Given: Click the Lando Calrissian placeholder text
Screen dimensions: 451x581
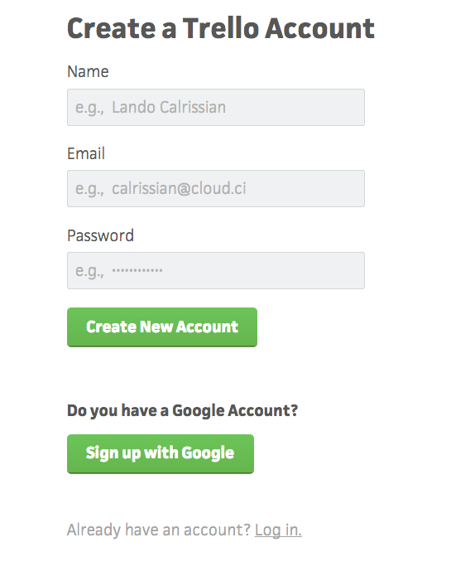Looking at the screenshot, I should [169, 108].
